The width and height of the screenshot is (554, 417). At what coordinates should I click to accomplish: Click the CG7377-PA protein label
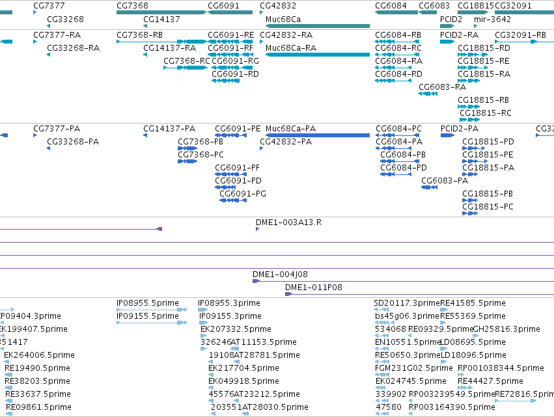57,129
